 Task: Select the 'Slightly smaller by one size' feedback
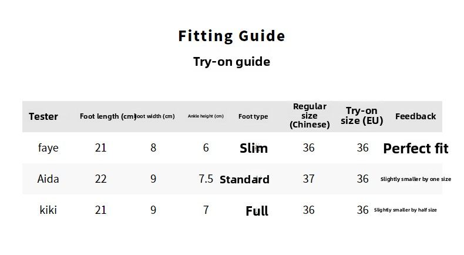[415, 179]
